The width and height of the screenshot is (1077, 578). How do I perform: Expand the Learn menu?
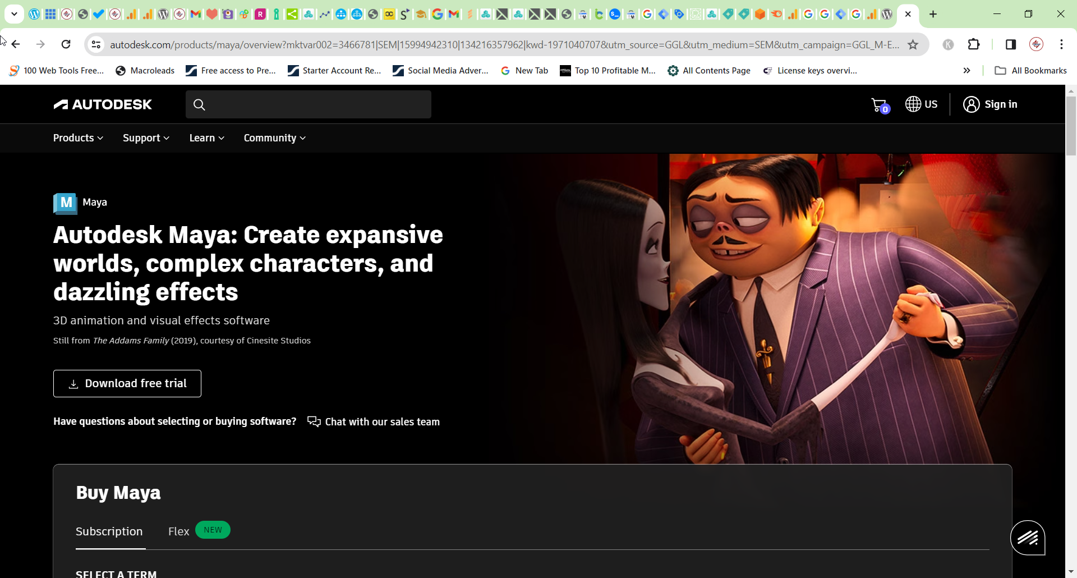pyautogui.click(x=206, y=138)
